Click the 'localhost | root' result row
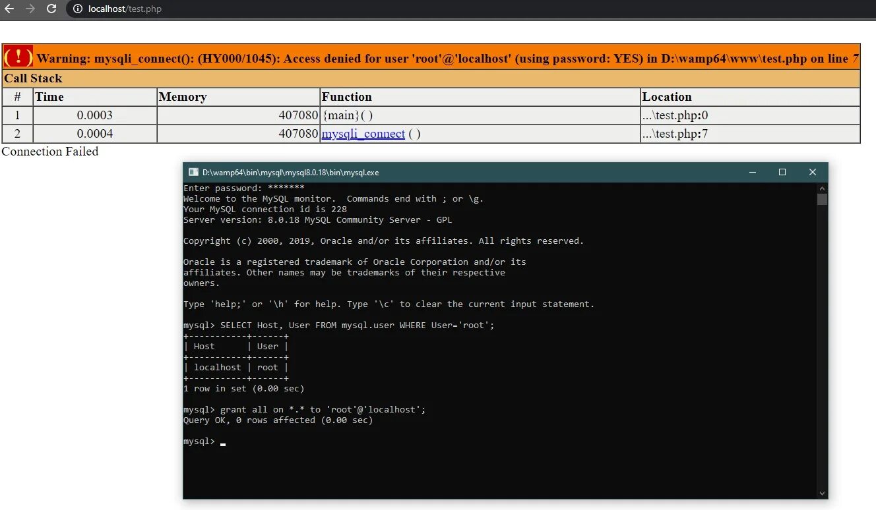The width and height of the screenshot is (876, 510). pyautogui.click(x=236, y=368)
